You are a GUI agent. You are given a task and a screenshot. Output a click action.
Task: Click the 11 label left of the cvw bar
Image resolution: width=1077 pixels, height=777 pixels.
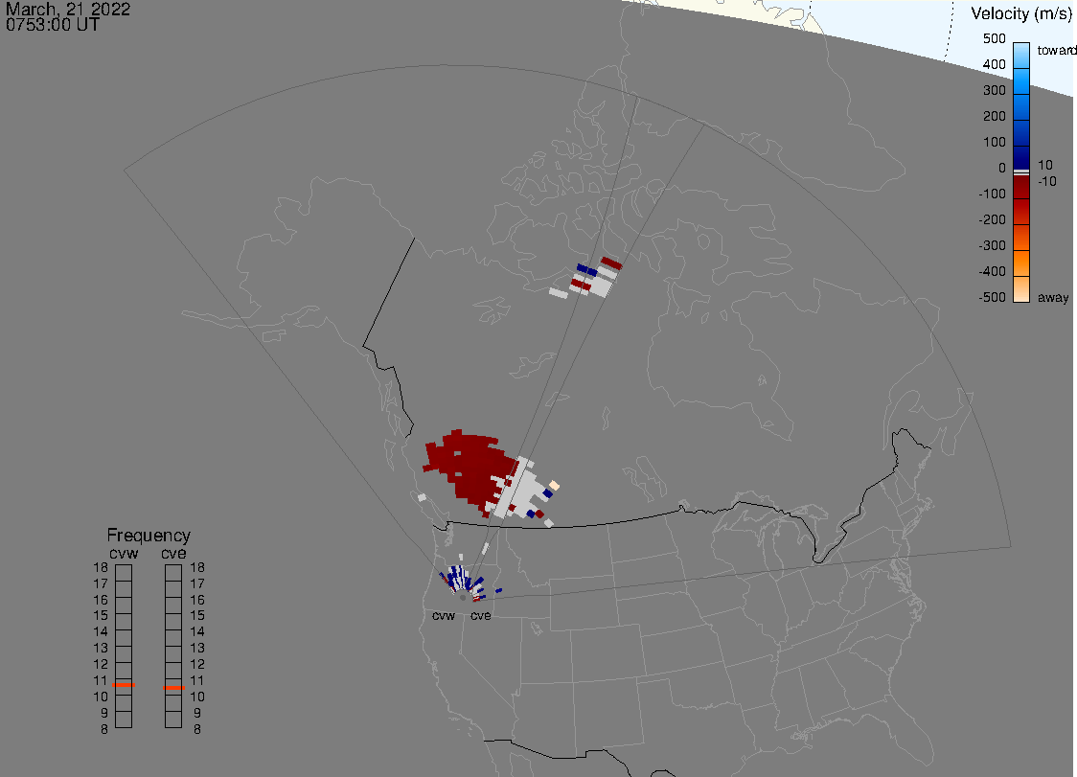point(101,681)
